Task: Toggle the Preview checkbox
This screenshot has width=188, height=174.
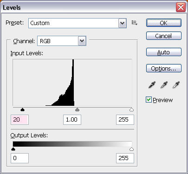Action: tap(149, 100)
